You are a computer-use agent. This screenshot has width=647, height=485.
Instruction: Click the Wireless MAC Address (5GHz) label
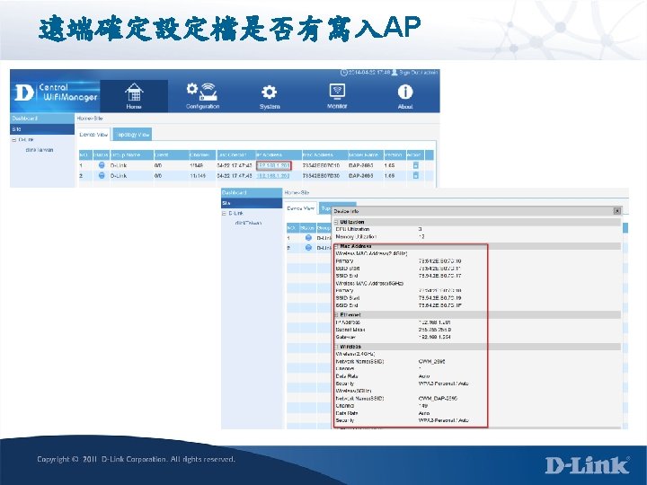[369, 283]
